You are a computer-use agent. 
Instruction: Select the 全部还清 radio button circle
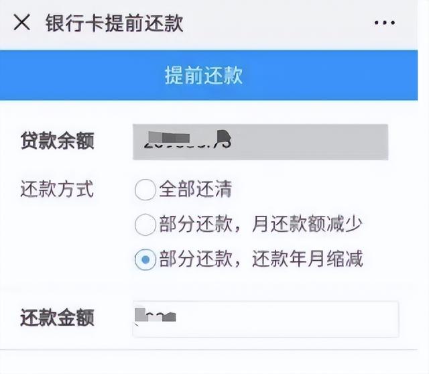145,190
